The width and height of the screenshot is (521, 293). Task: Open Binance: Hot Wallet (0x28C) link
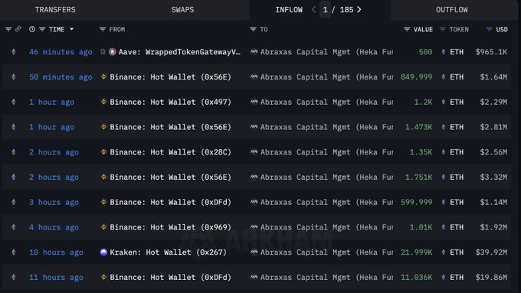point(170,152)
